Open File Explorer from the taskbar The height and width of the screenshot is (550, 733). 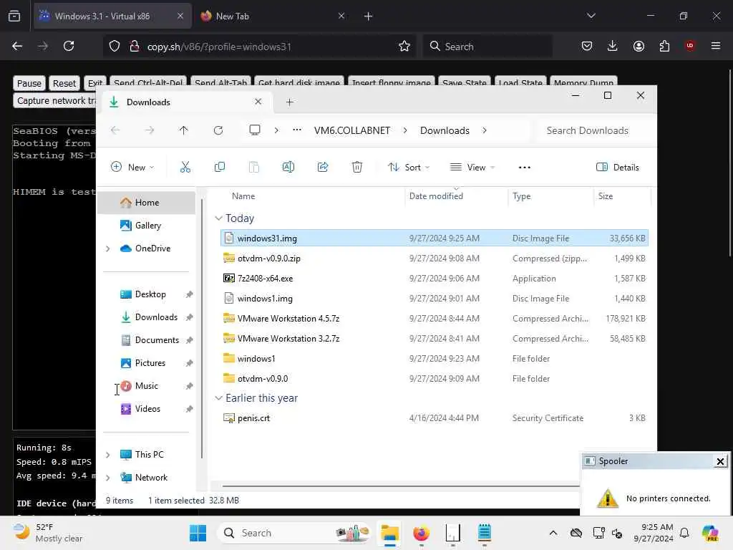[x=389, y=533]
